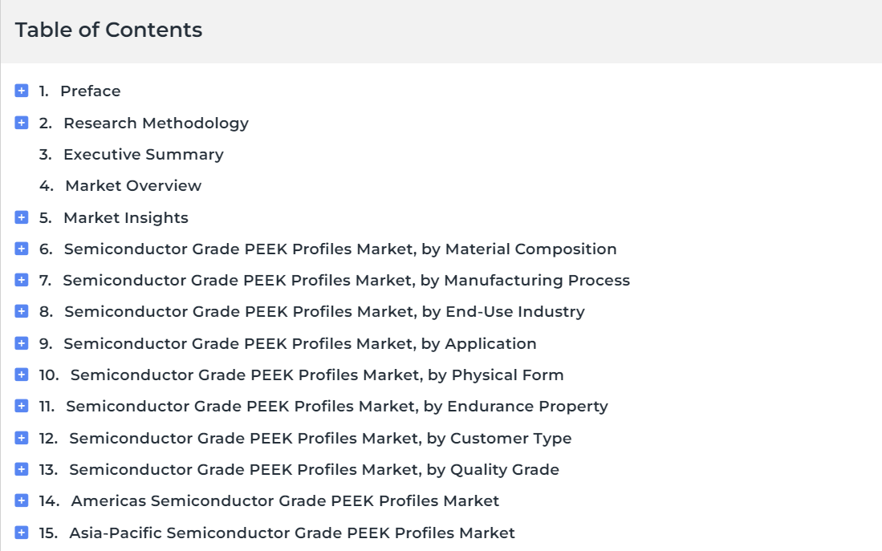Open Market Insights chapter title
882x551 pixels.
(126, 218)
